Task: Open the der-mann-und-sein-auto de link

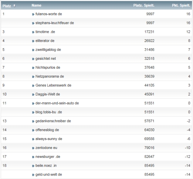Action: [x=57, y=103]
